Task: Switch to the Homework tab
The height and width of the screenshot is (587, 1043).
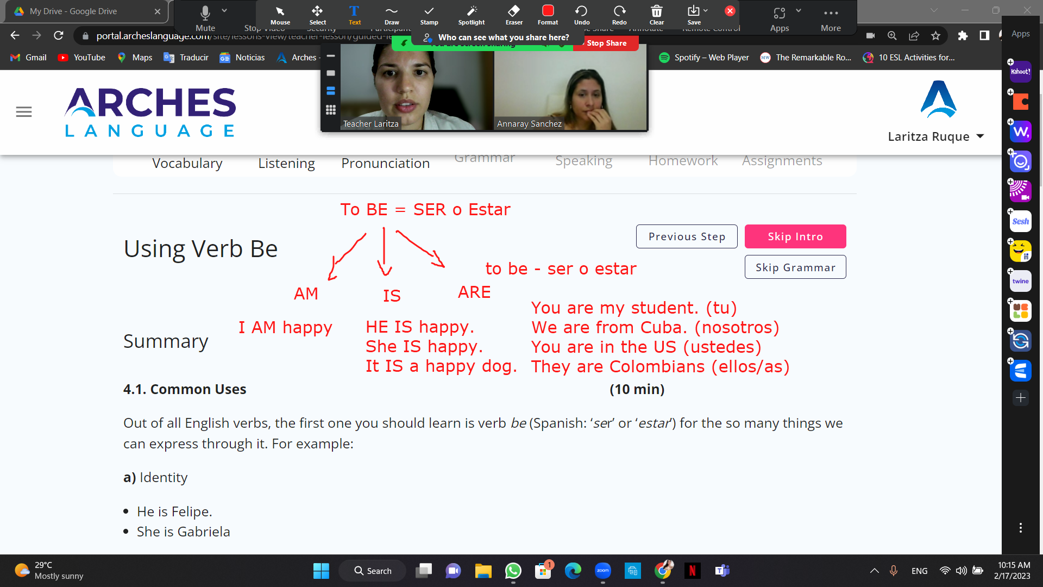Action: 683,161
